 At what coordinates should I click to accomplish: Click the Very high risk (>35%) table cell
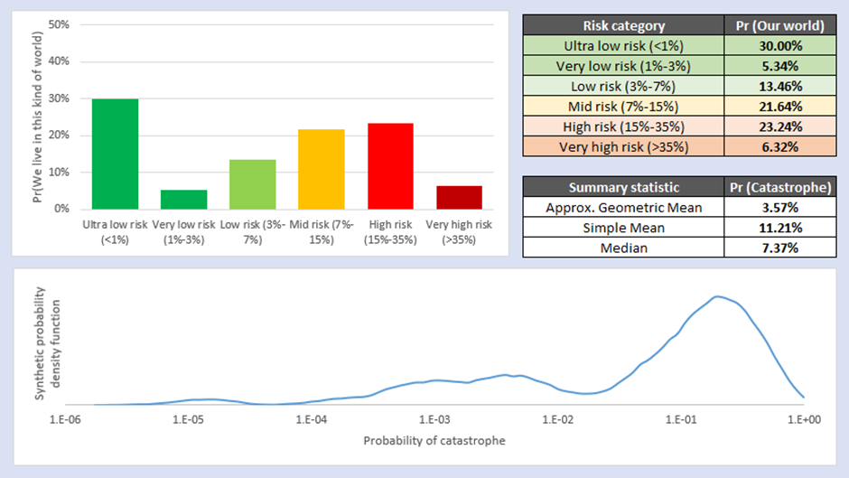[x=624, y=146]
